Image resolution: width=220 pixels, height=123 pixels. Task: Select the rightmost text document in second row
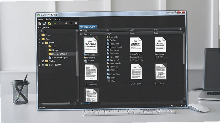161,71
